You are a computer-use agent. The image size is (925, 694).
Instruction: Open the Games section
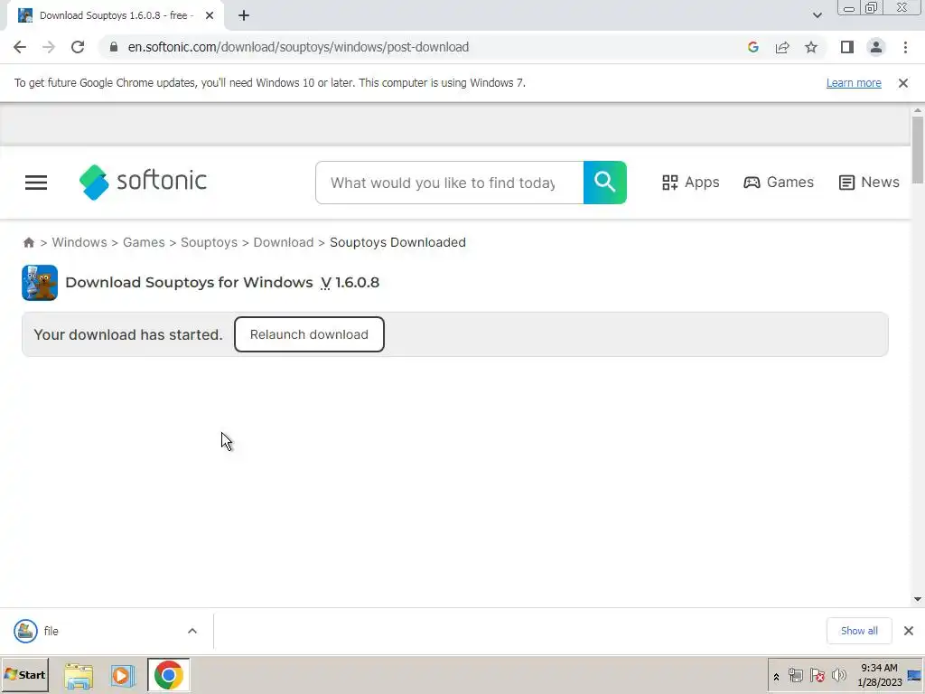click(x=778, y=183)
